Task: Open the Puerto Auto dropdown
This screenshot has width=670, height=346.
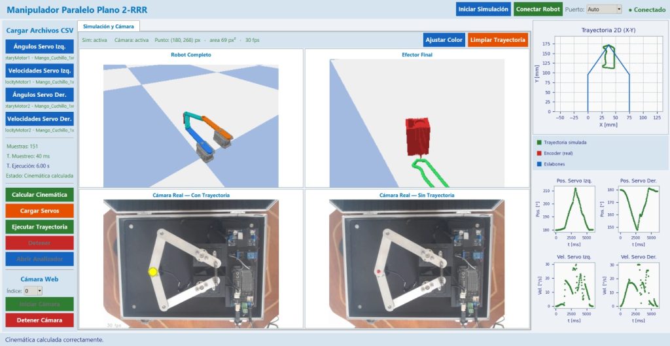Action: click(604, 9)
